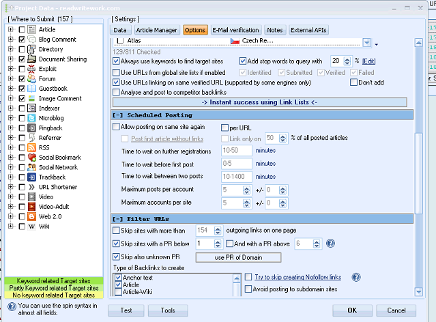The height and width of the screenshot is (322, 436).
Task: Click Instant success using Link Lists button
Action: 260,102
